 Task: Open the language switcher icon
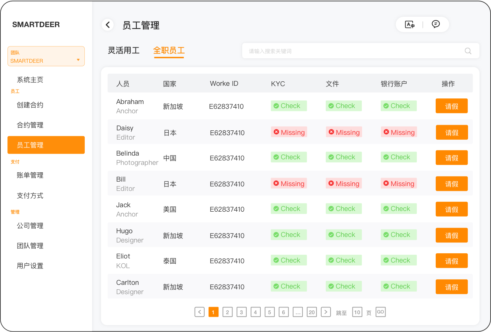pos(409,24)
